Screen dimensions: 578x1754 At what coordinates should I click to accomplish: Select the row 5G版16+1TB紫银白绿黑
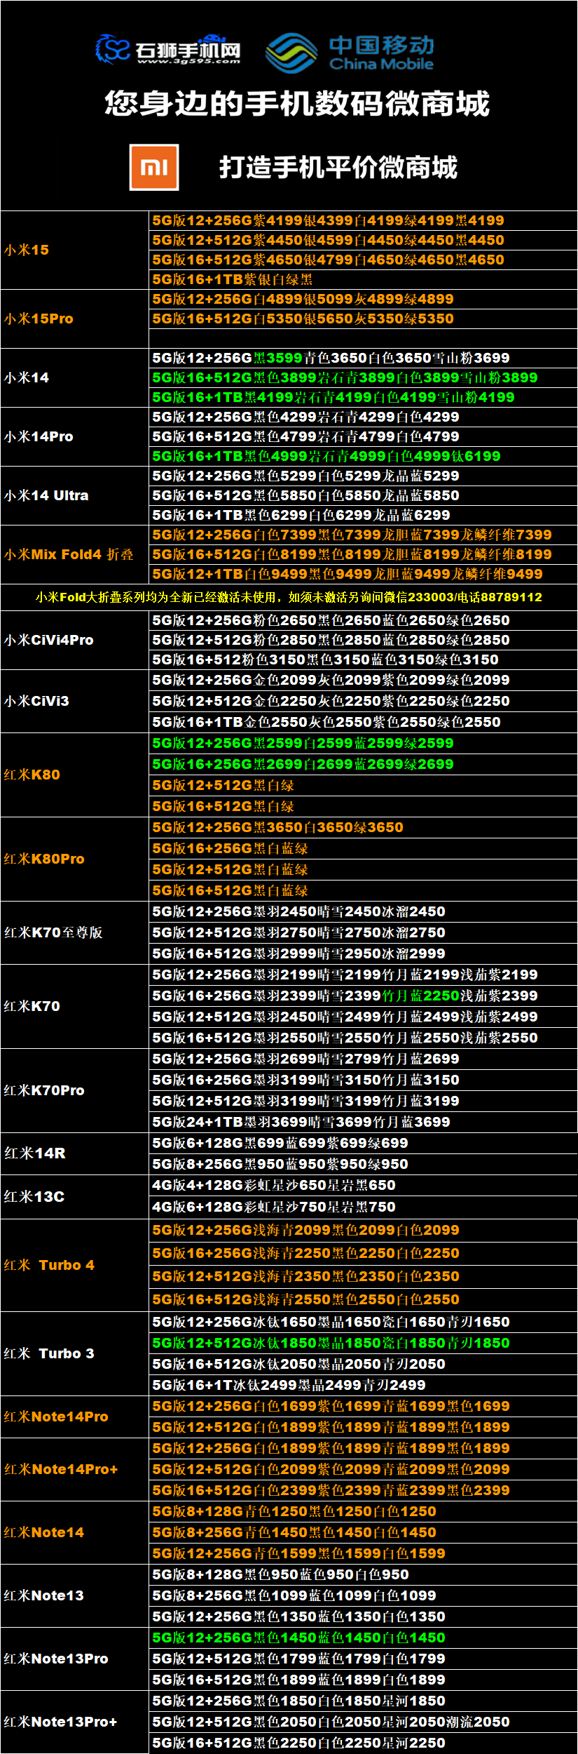[x=363, y=279]
